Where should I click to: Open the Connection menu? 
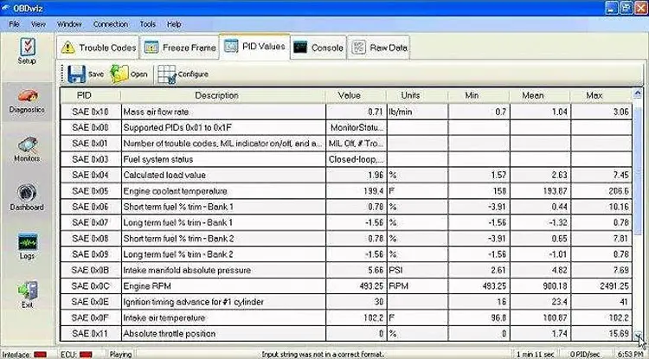click(x=111, y=24)
